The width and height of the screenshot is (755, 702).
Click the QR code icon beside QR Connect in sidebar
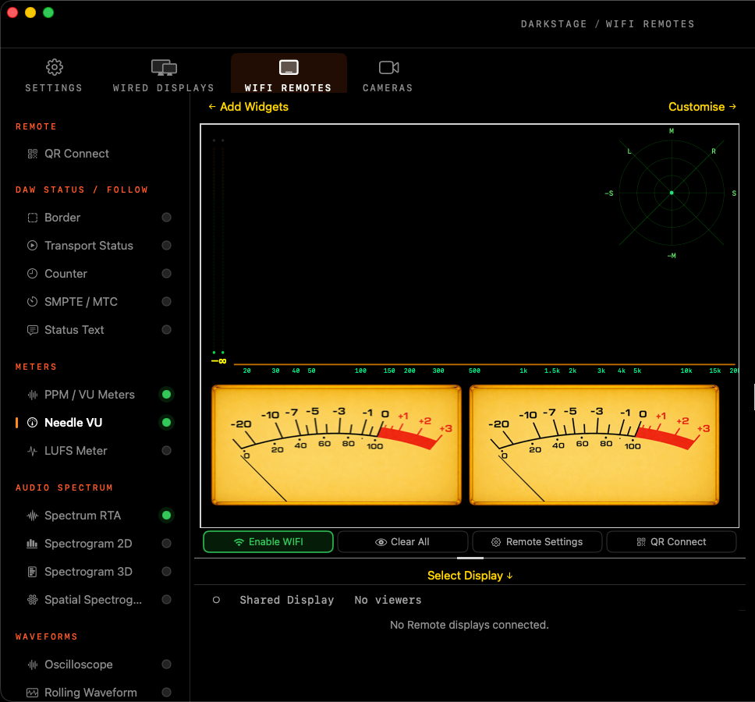coord(32,154)
